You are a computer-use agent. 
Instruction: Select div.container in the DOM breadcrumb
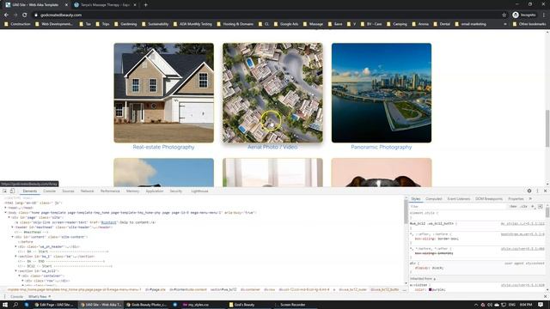coord(251,290)
